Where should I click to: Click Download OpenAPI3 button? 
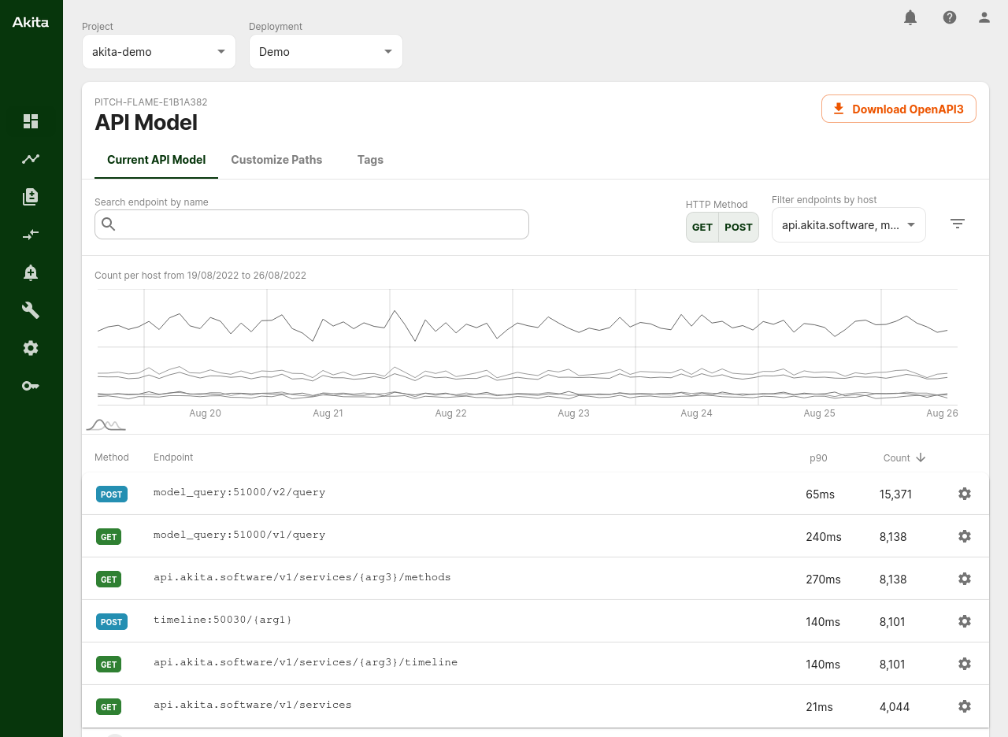[x=899, y=109]
